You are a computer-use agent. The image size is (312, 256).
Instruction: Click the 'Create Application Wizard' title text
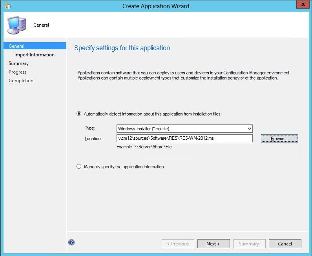[156, 6]
